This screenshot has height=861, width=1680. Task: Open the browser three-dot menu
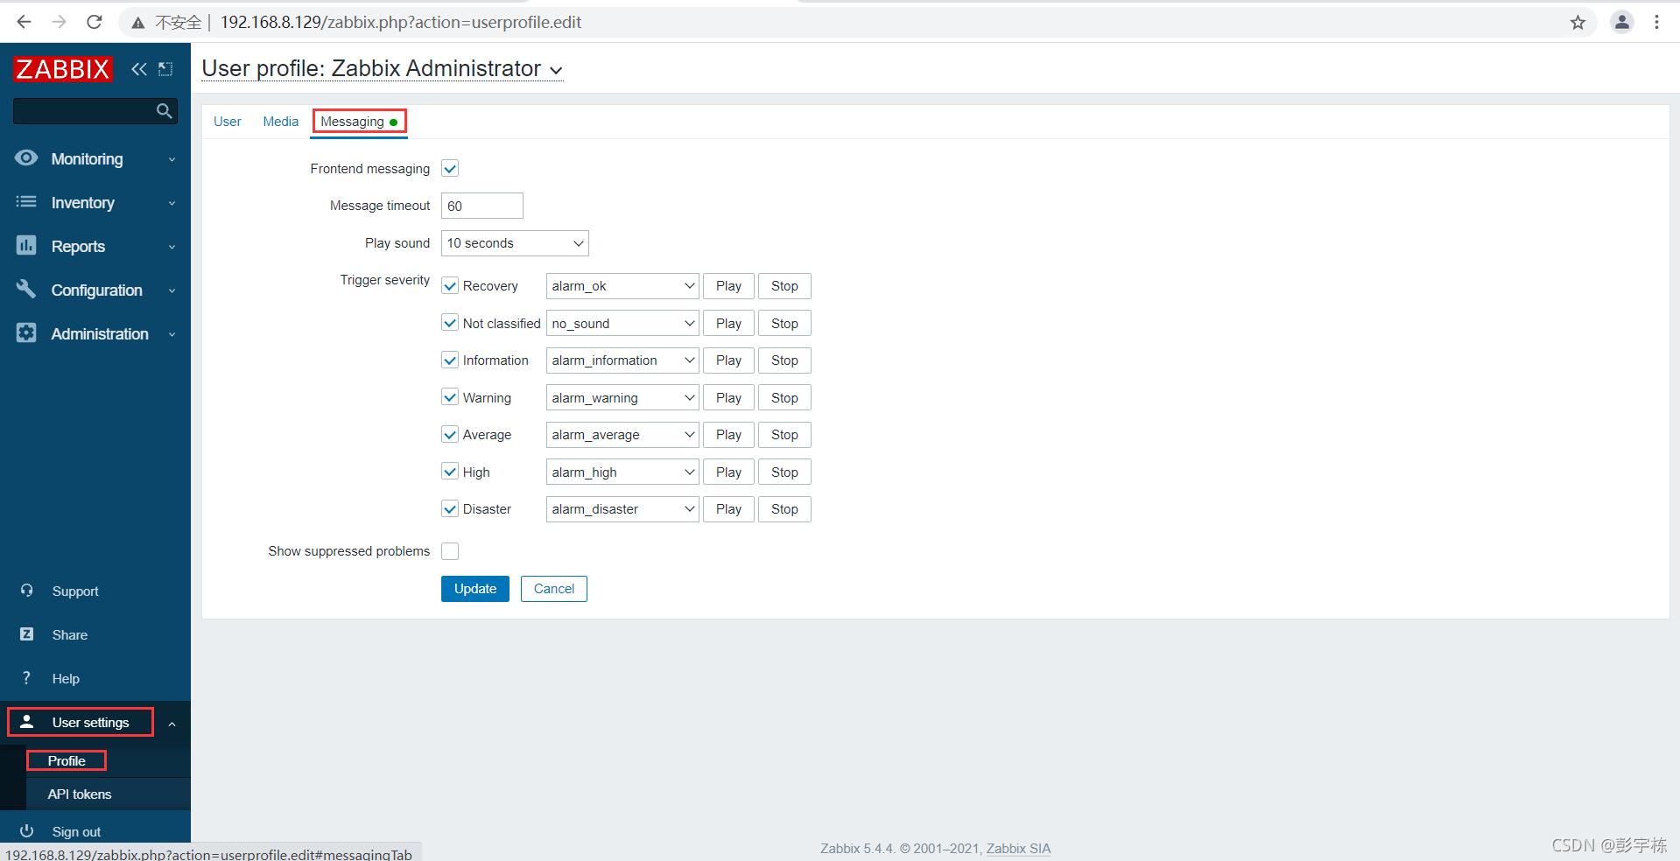click(x=1656, y=23)
